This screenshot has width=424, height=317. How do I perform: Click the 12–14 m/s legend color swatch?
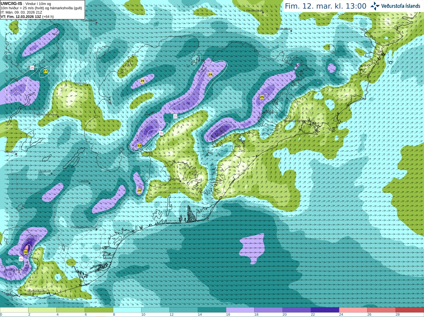click(184, 310)
